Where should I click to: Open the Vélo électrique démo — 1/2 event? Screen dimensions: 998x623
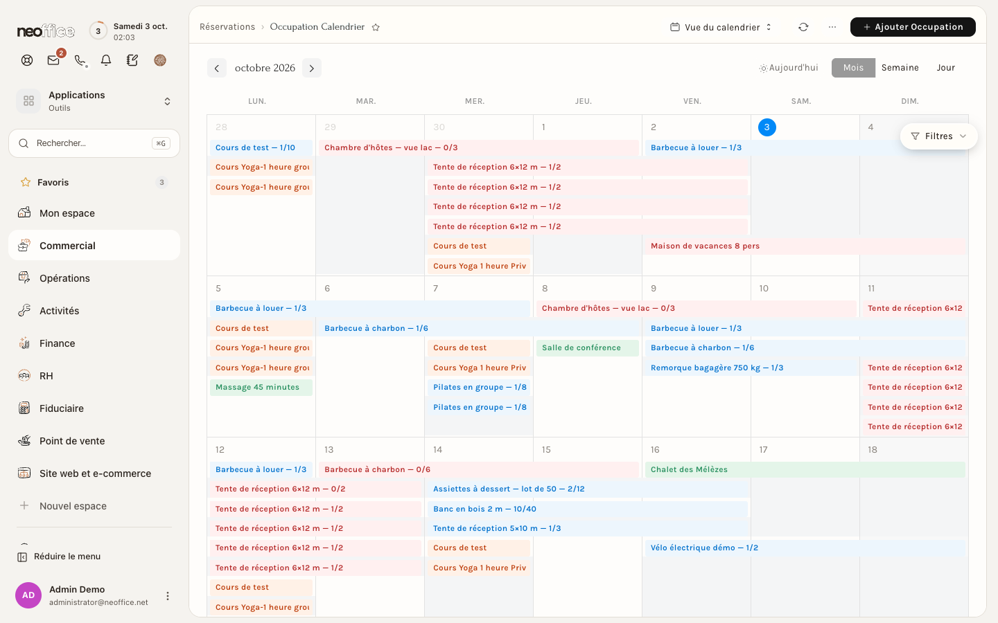click(805, 548)
